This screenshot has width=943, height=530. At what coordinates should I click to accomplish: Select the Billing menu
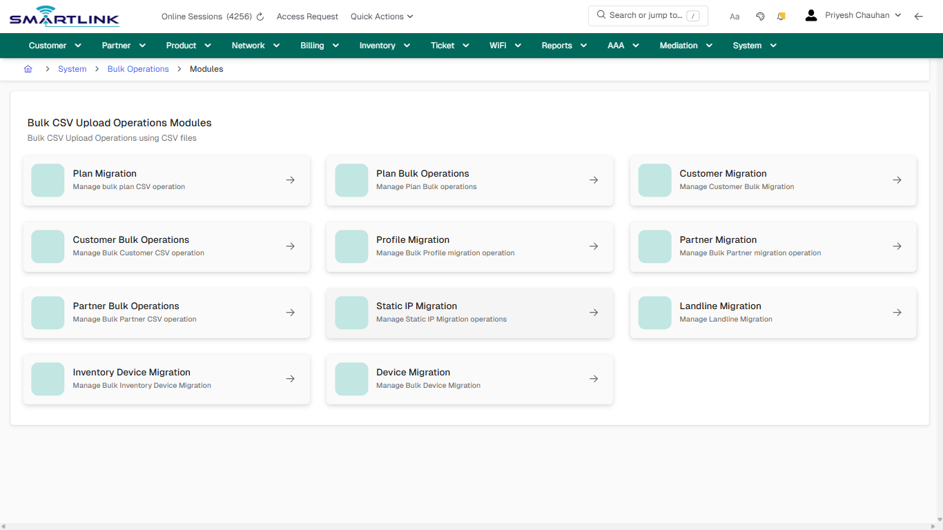point(319,45)
